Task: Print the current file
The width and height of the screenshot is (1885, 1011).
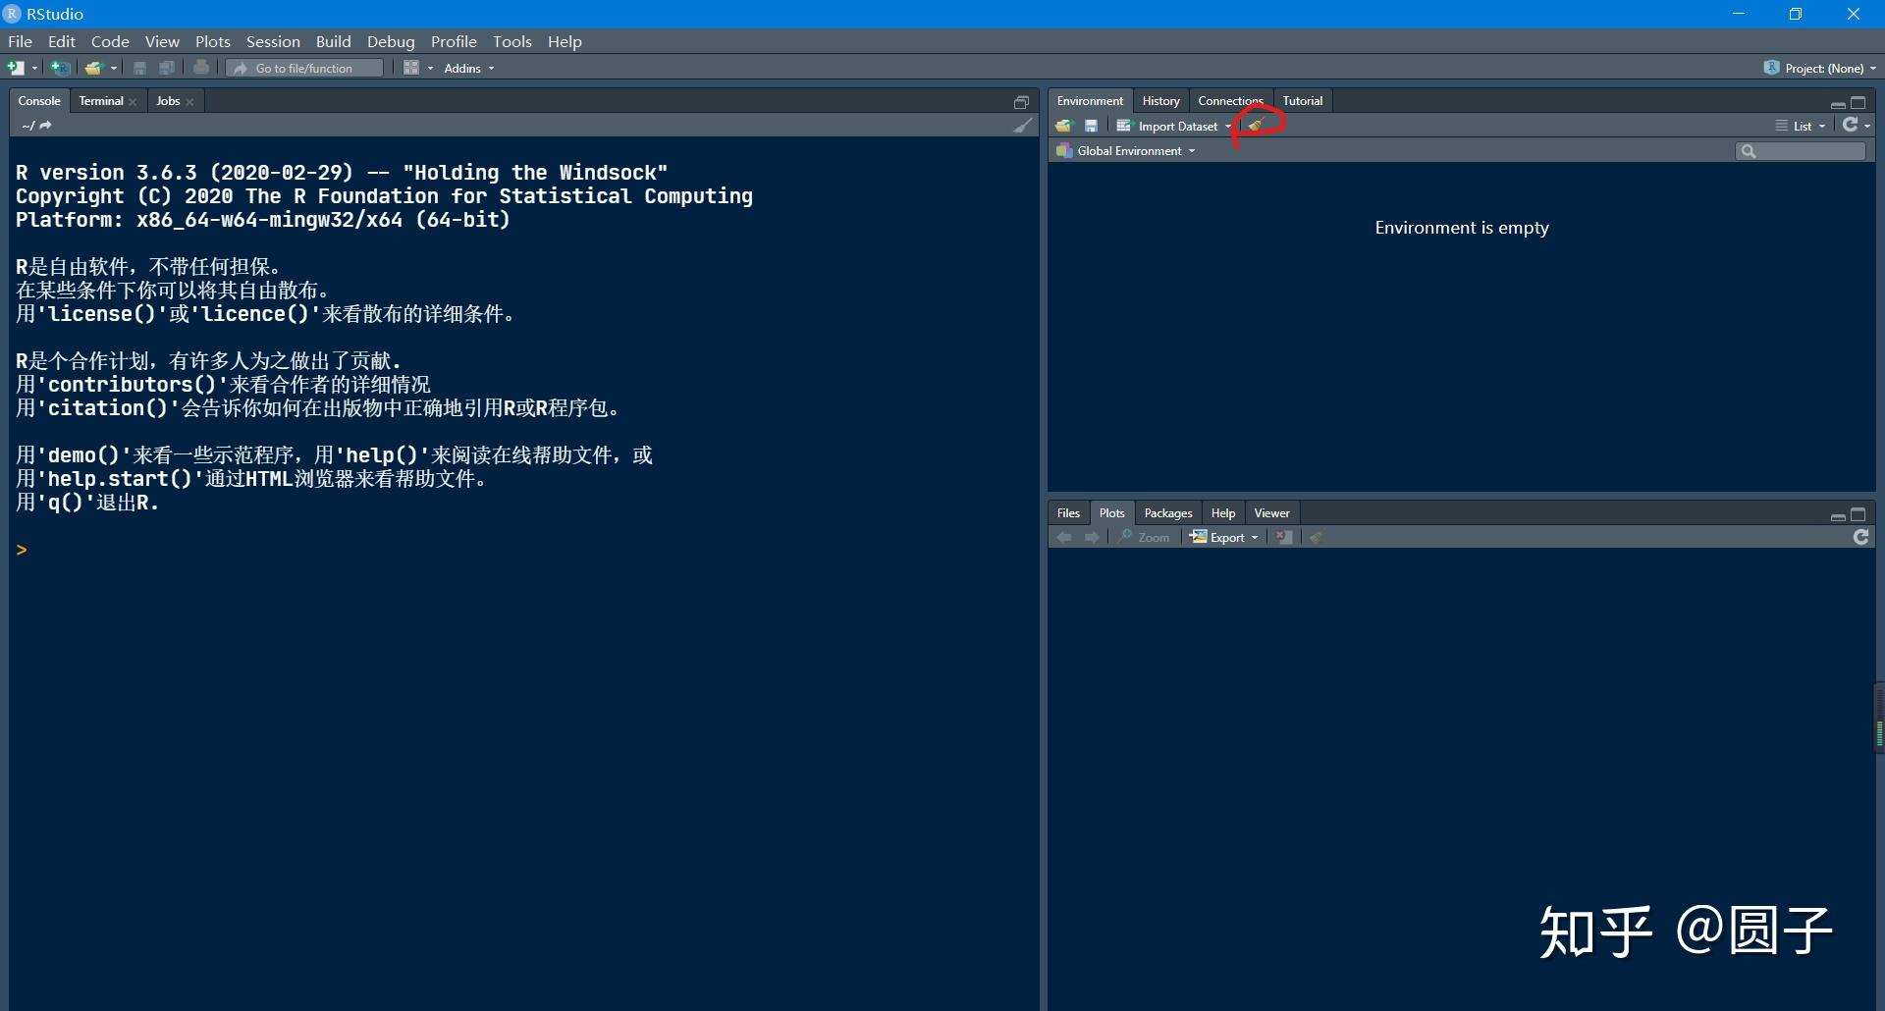Action: point(201,67)
